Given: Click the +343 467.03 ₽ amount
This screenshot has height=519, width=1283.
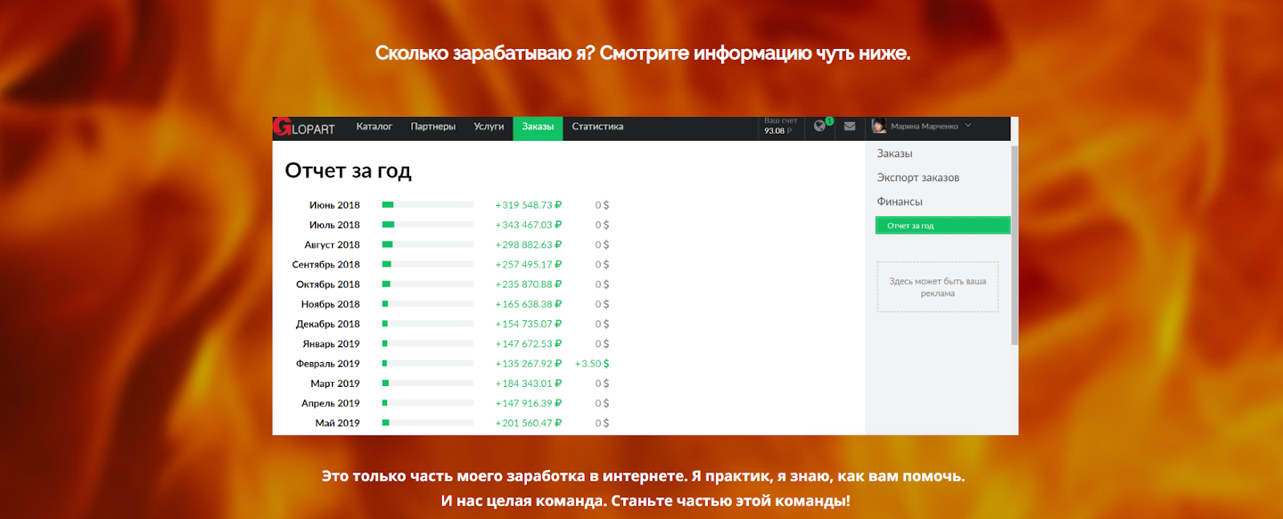Looking at the screenshot, I should click(x=528, y=225).
